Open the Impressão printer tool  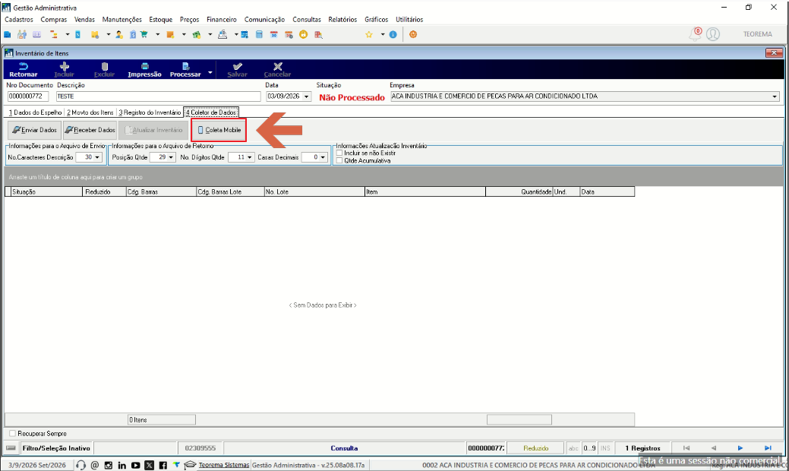(144, 69)
